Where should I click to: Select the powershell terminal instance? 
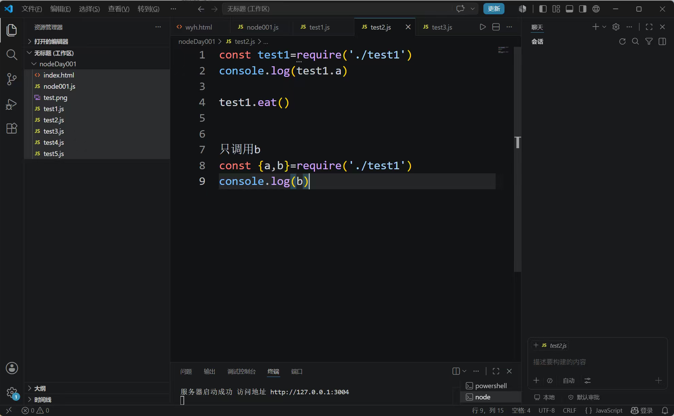(x=490, y=386)
